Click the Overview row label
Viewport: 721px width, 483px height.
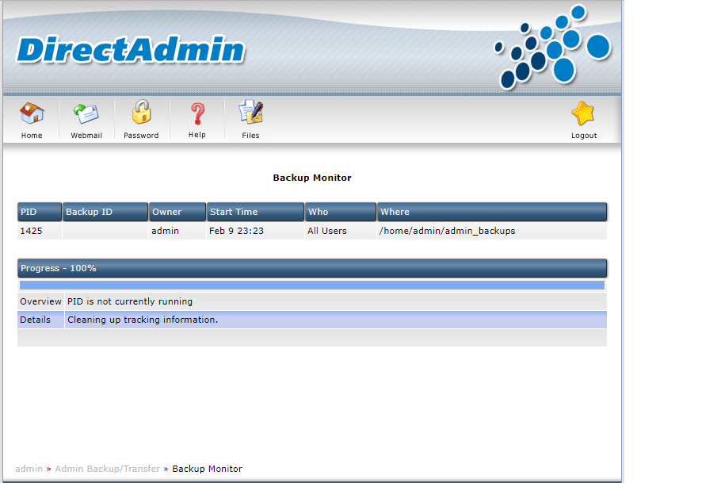click(40, 301)
